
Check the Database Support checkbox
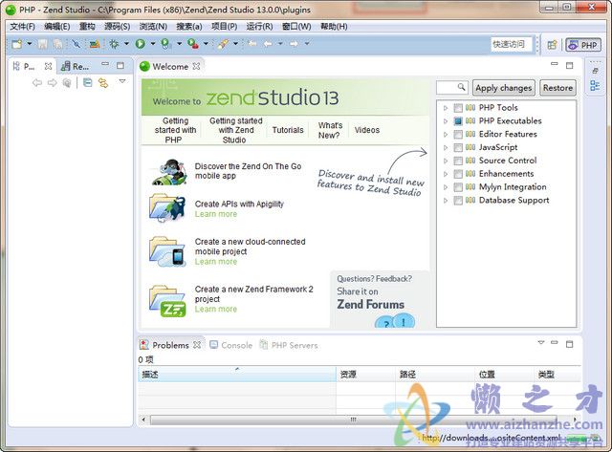point(458,201)
